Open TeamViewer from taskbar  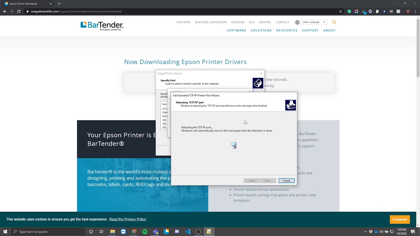pos(123,232)
